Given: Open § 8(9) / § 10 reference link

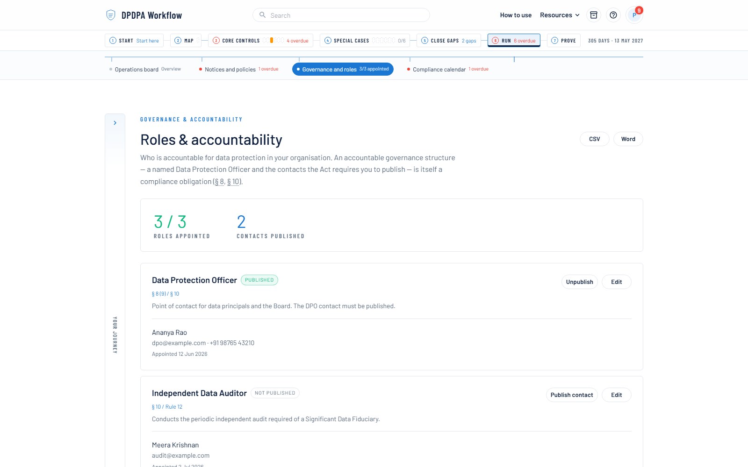Looking at the screenshot, I should (x=165, y=294).
